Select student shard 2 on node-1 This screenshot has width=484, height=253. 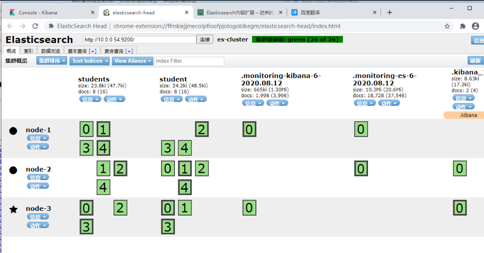click(202, 129)
